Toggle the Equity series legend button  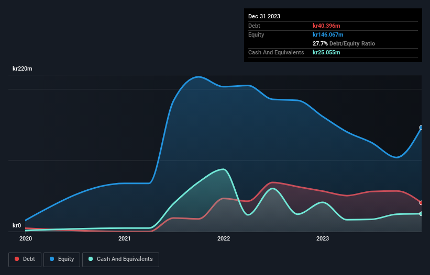tap(62, 259)
